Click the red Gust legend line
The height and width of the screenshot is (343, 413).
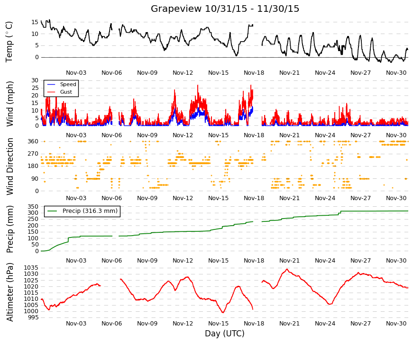tap(51, 92)
